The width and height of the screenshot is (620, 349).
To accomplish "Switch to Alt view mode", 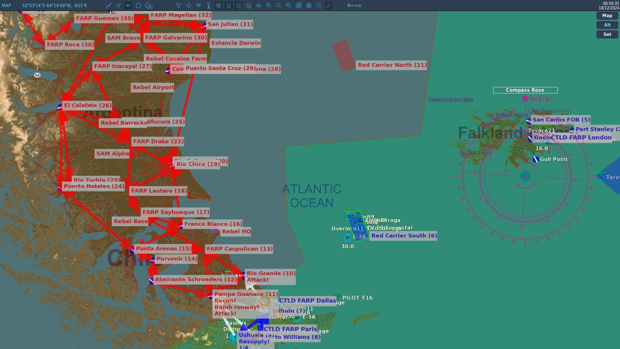I will (607, 25).
